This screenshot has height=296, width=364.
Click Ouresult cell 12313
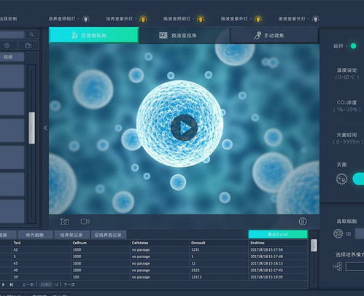(196, 277)
